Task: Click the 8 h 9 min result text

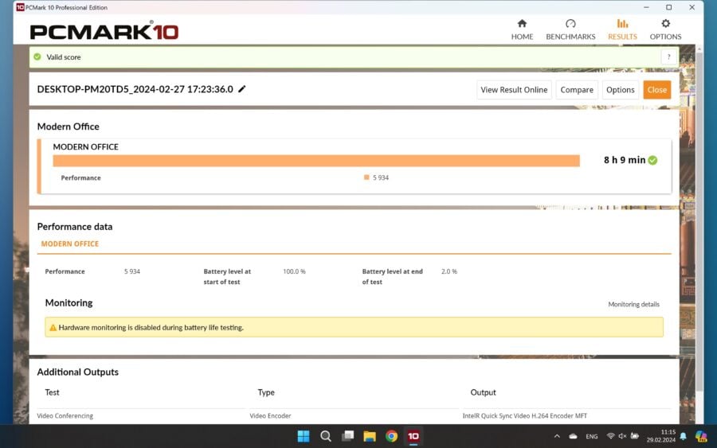Action: coord(624,160)
